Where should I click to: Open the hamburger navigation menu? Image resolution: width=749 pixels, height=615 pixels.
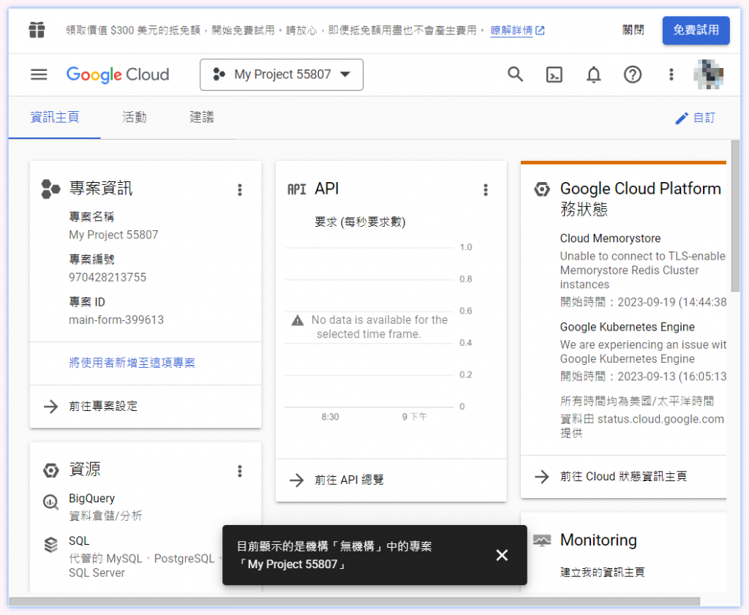(x=39, y=75)
